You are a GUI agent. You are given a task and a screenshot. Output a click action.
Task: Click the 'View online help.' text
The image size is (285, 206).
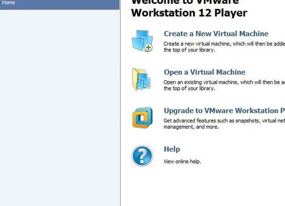182,161
